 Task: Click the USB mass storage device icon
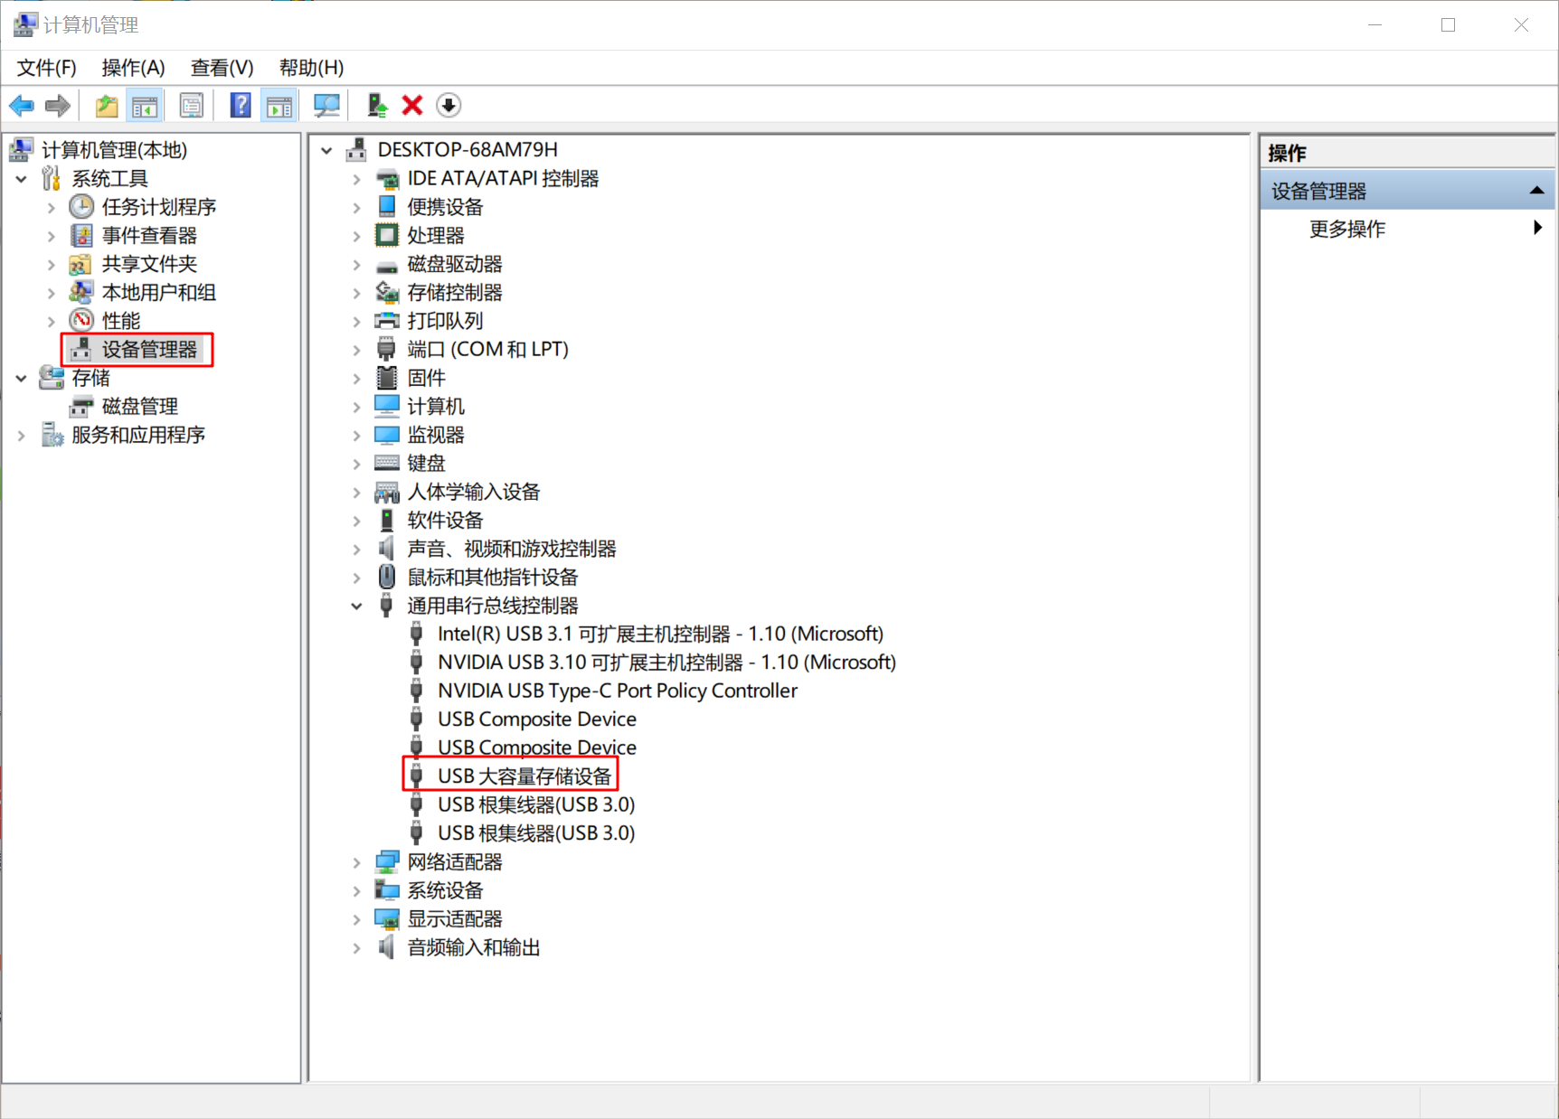[x=416, y=776]
